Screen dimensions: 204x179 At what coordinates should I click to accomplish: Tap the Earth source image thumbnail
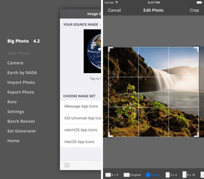click(92, 51)
